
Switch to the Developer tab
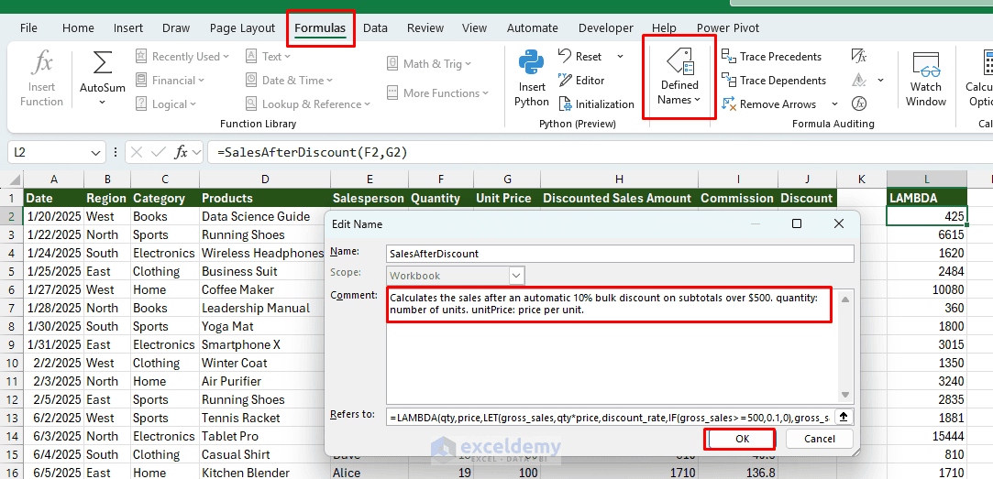point(605,27)
